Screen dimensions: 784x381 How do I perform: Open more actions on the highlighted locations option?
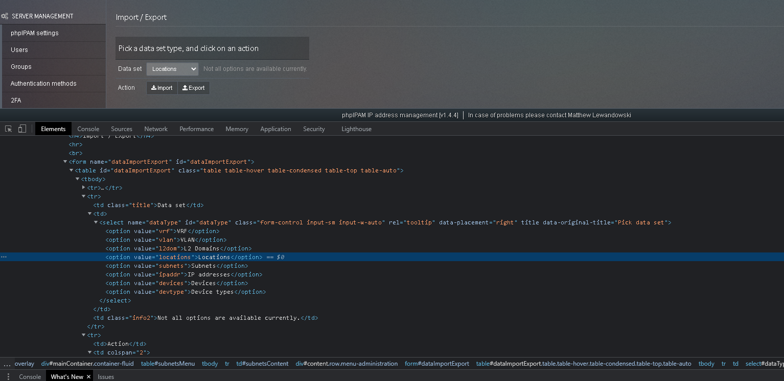tap(4, 257)
